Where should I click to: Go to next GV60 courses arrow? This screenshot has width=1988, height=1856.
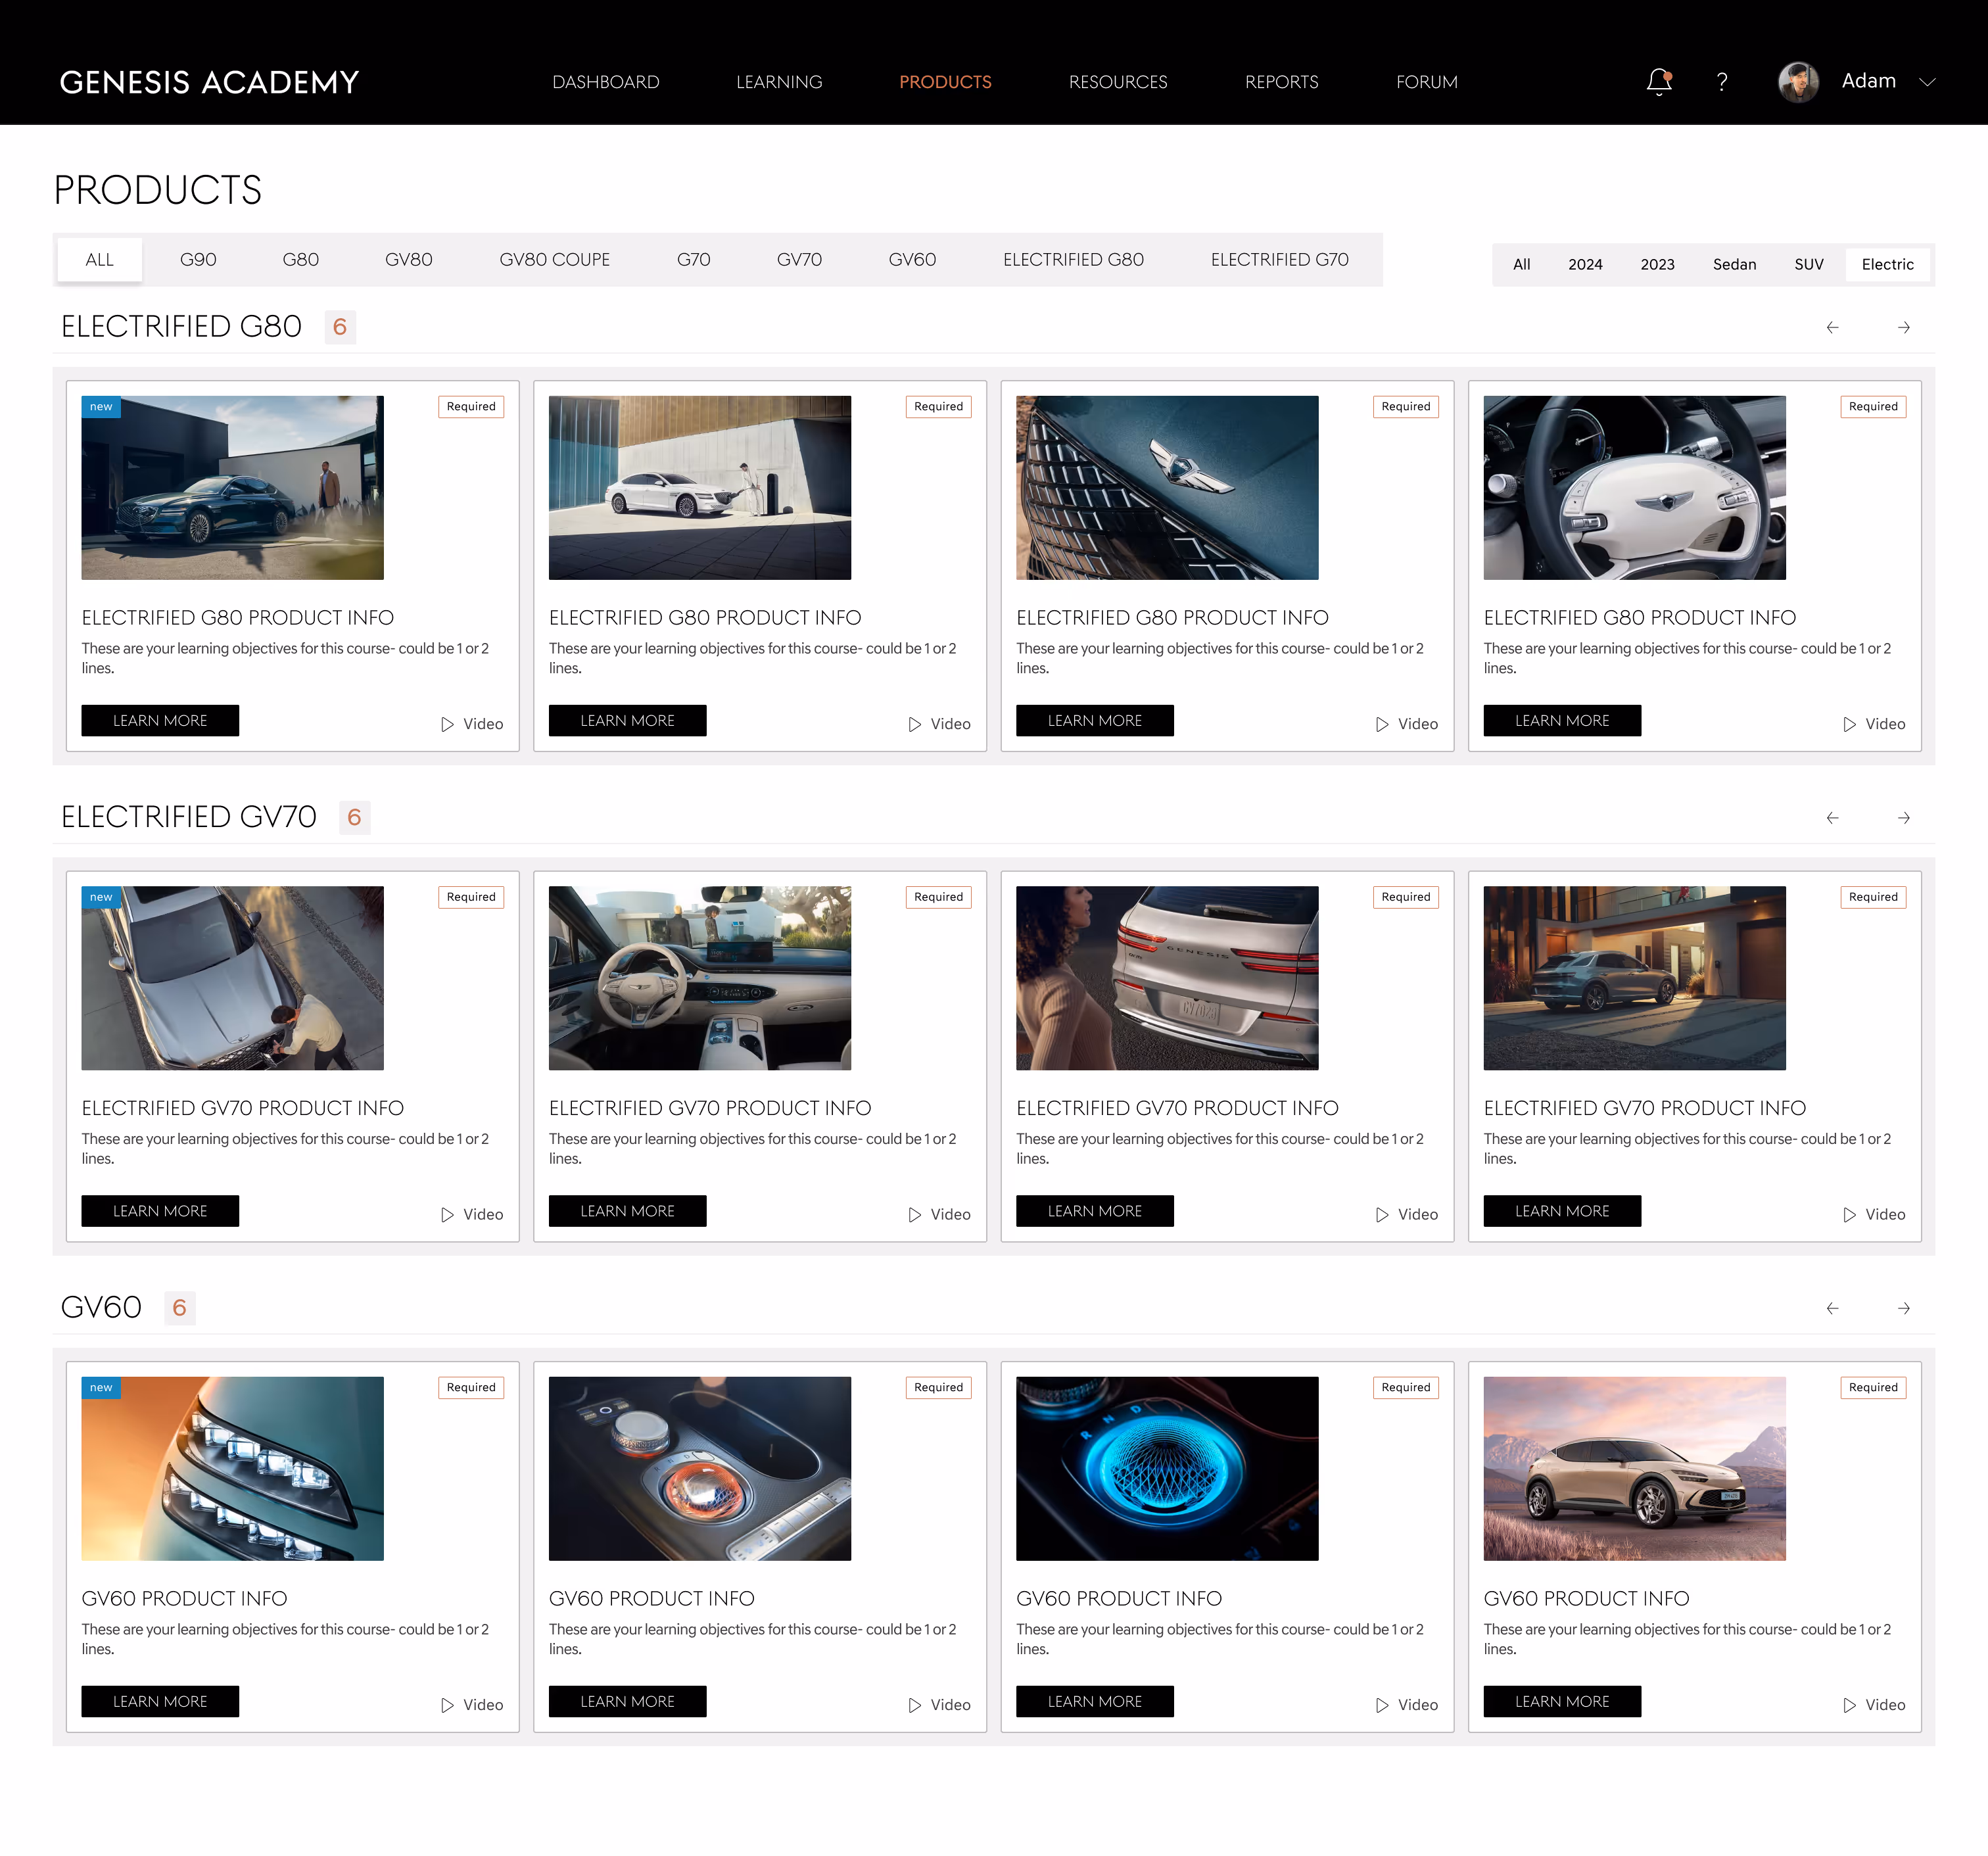pos(1904,1308)
